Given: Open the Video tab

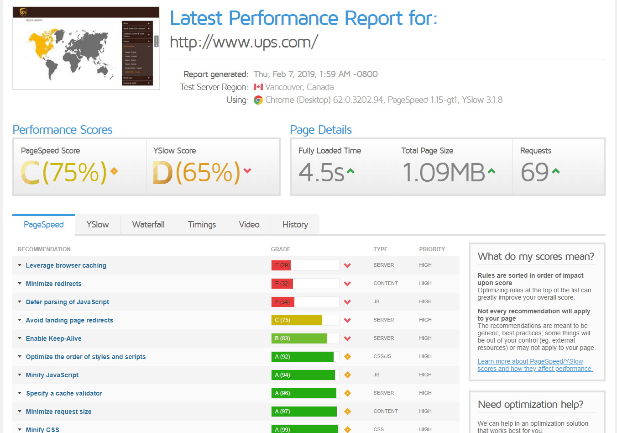Looking at the screenshot, I should (x=249, y=225).
